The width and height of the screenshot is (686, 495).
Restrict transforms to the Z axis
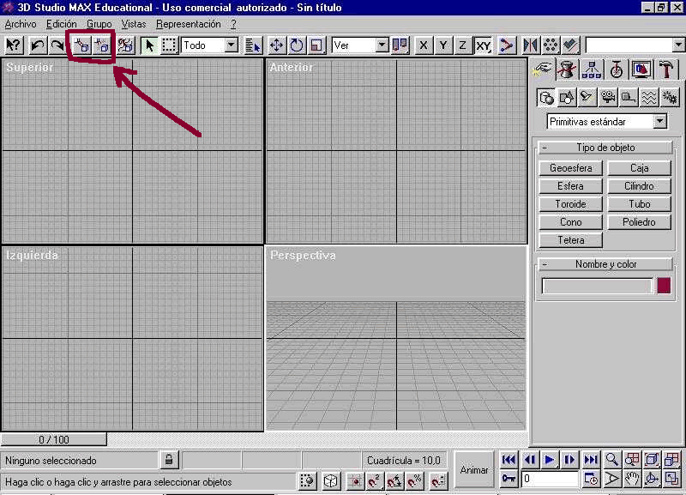point(463,45)
